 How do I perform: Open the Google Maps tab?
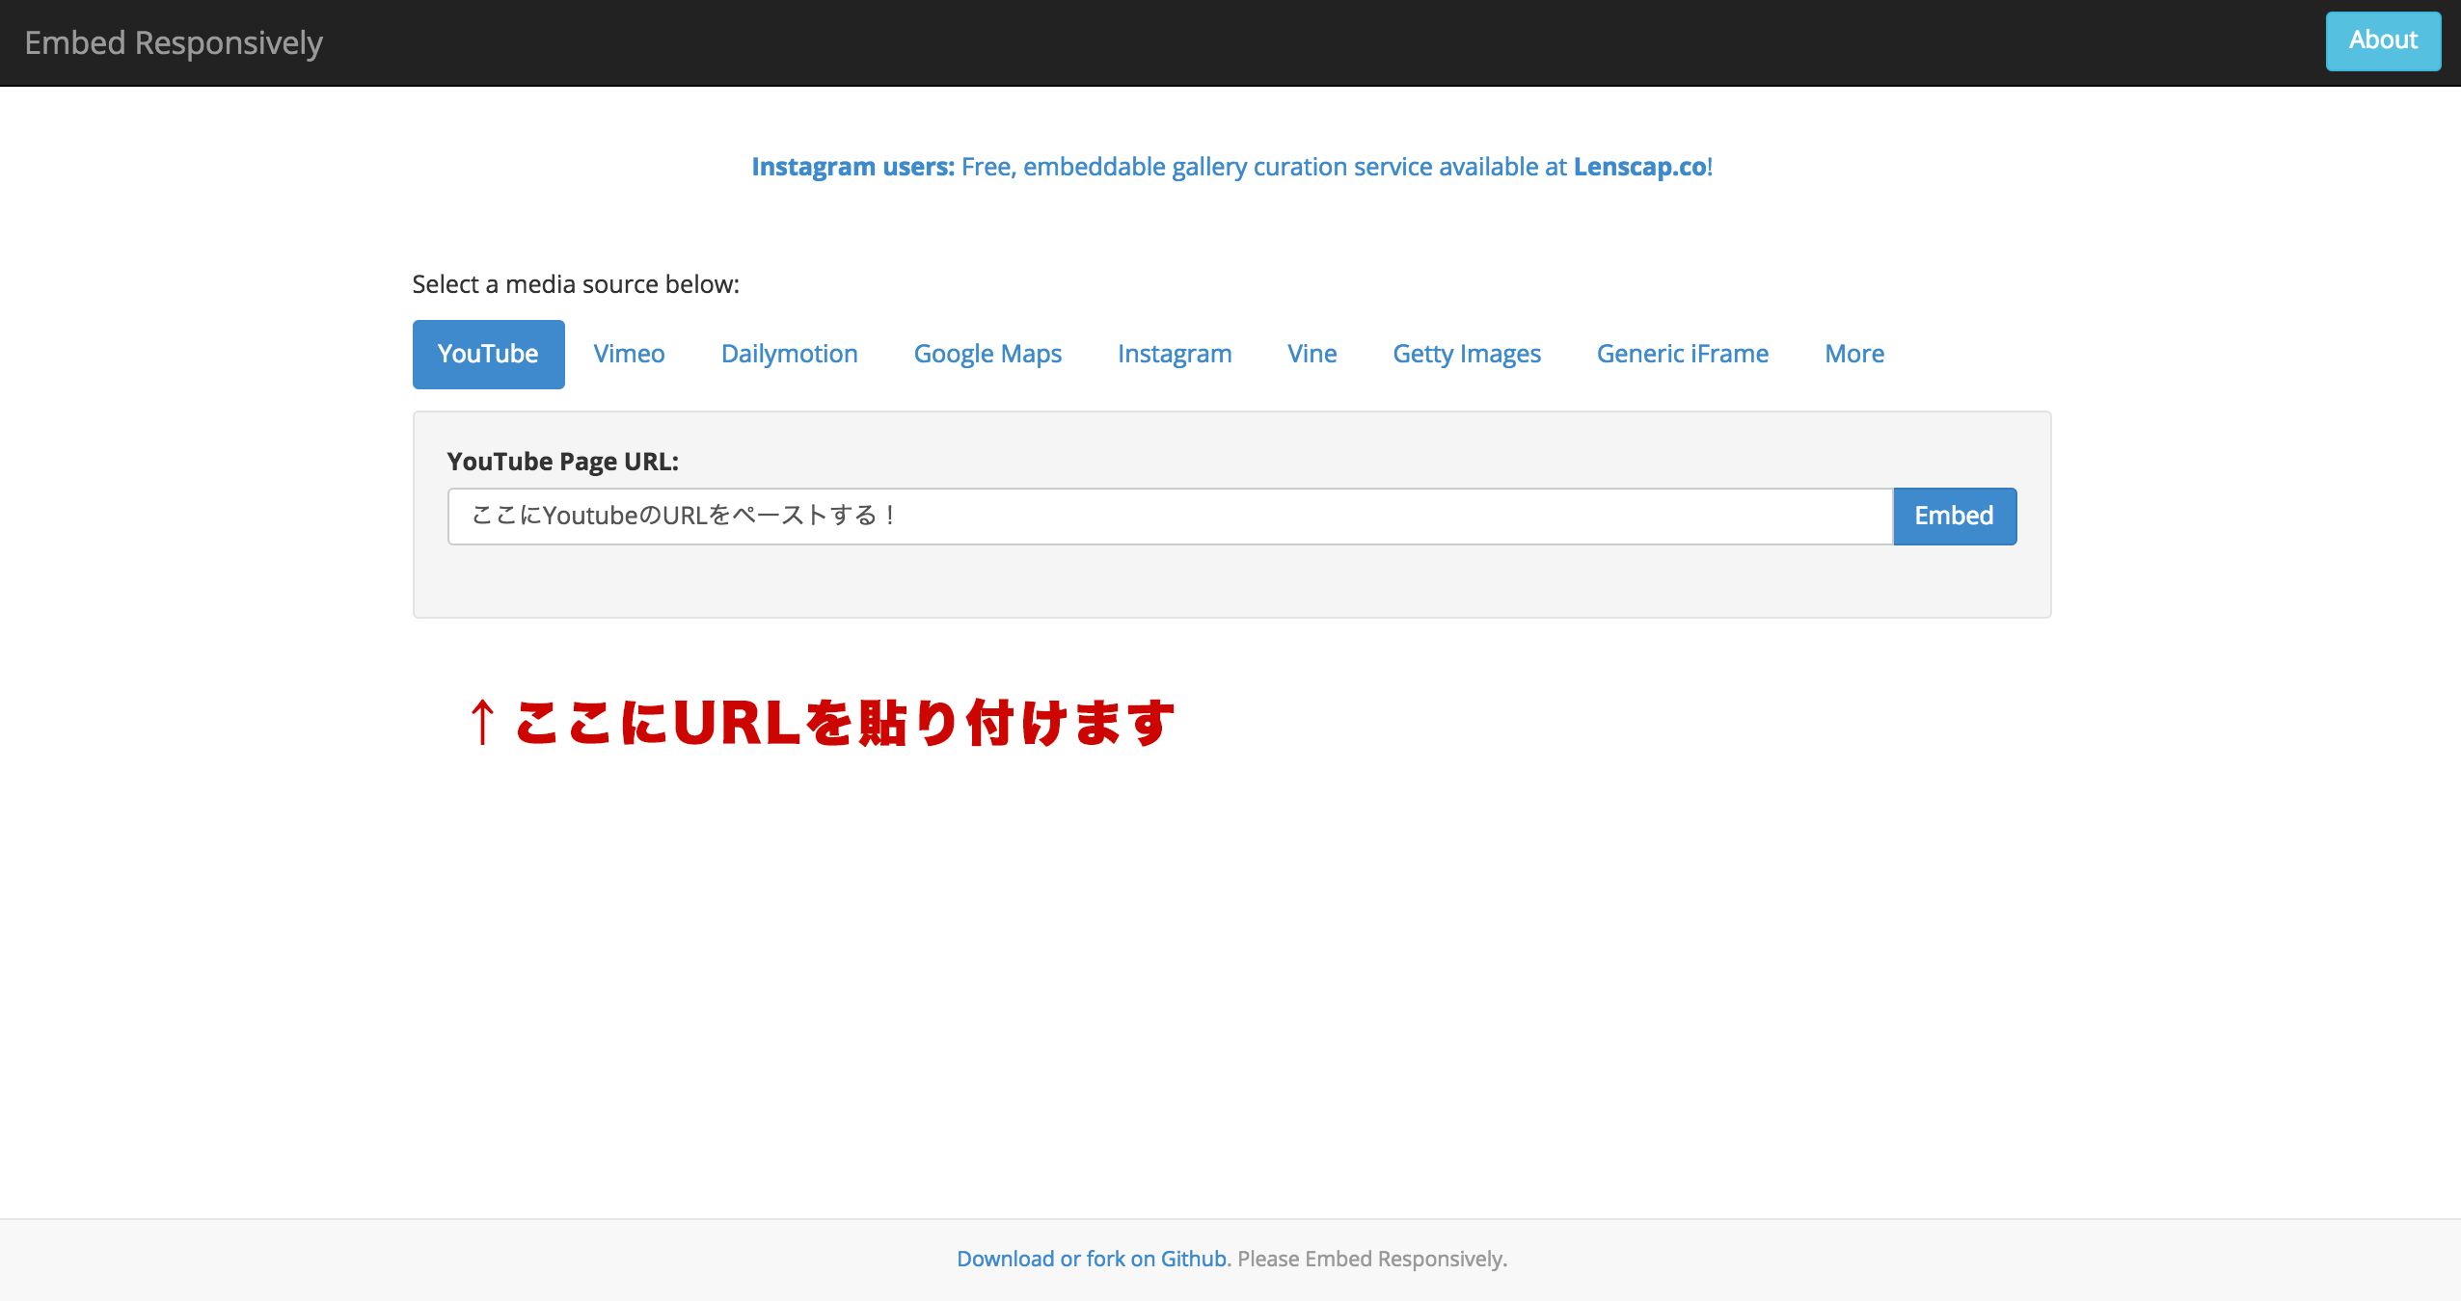point(987,354)
